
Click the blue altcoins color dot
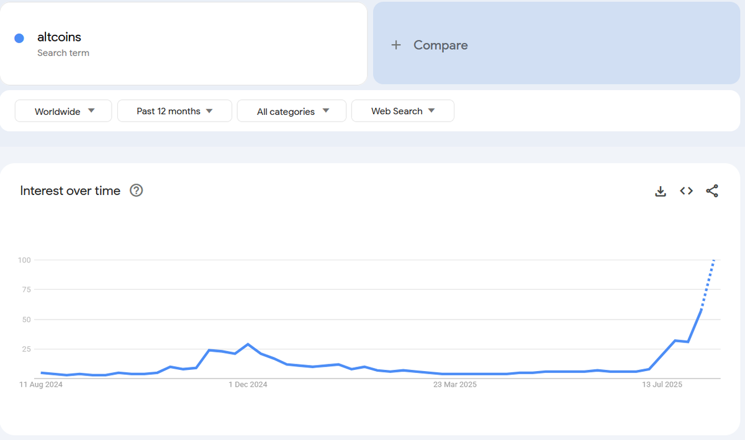pyautogui.click(x=19, y=38)
